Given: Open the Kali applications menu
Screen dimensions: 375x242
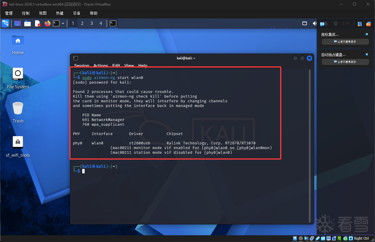Looking at the screenshot, I should 5,23.
